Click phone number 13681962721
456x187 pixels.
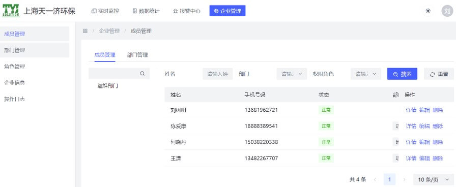(x=261, y=110)
